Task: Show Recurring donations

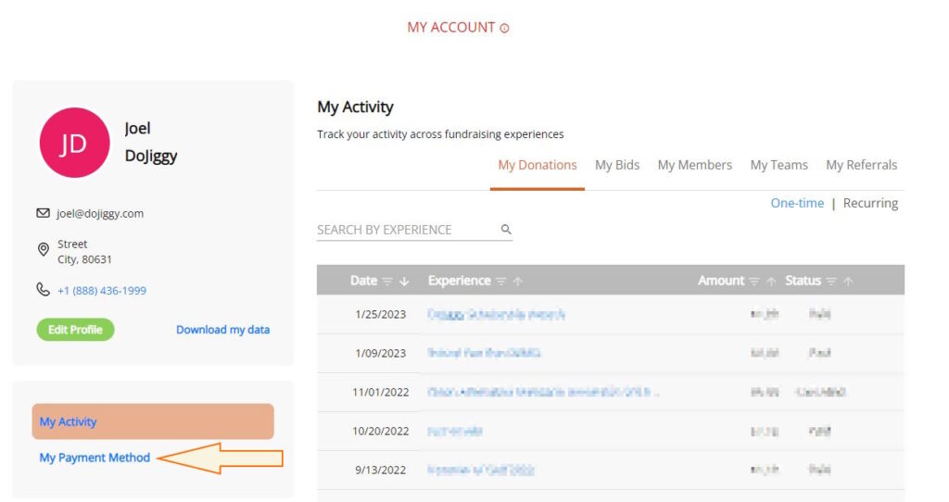Action: pyautogui.click(x=870, y=203)
